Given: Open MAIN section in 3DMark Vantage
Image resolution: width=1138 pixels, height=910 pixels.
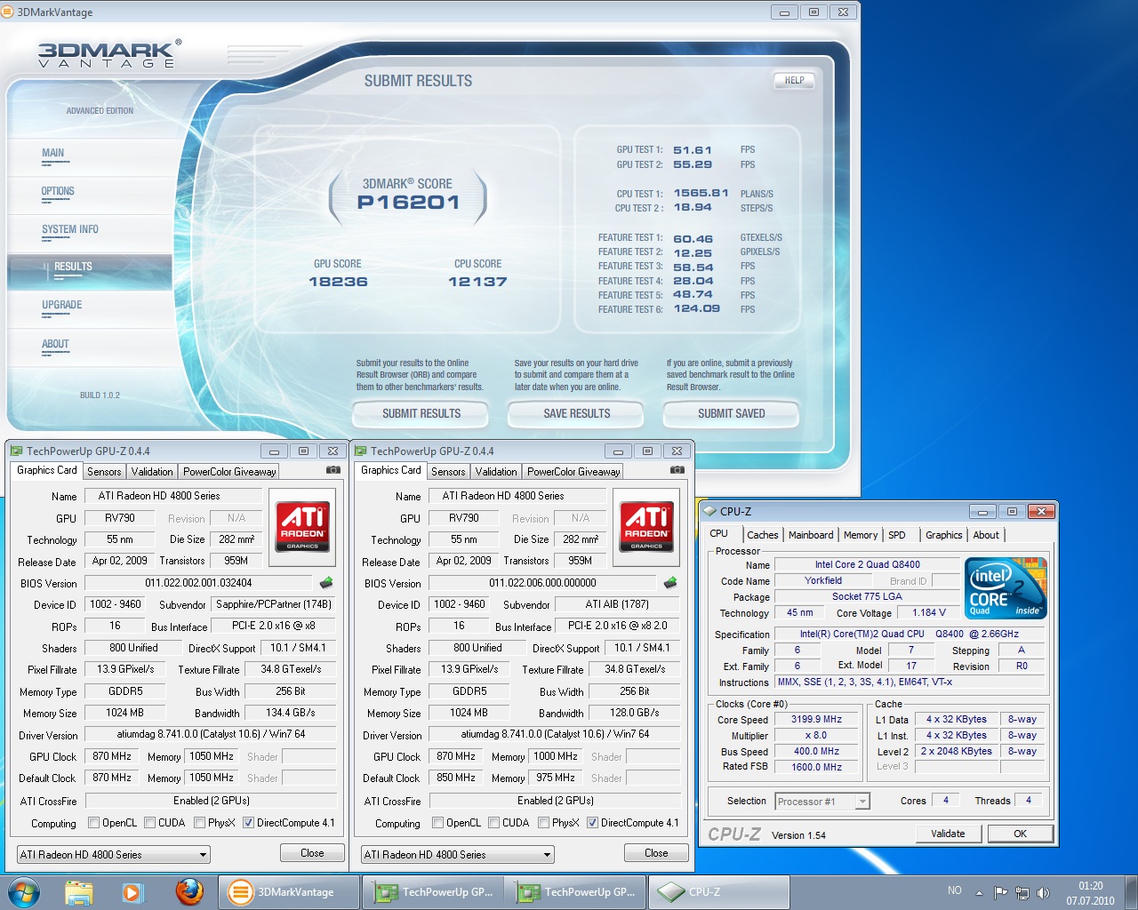Looking at the screenshot, I should [53, 153].
